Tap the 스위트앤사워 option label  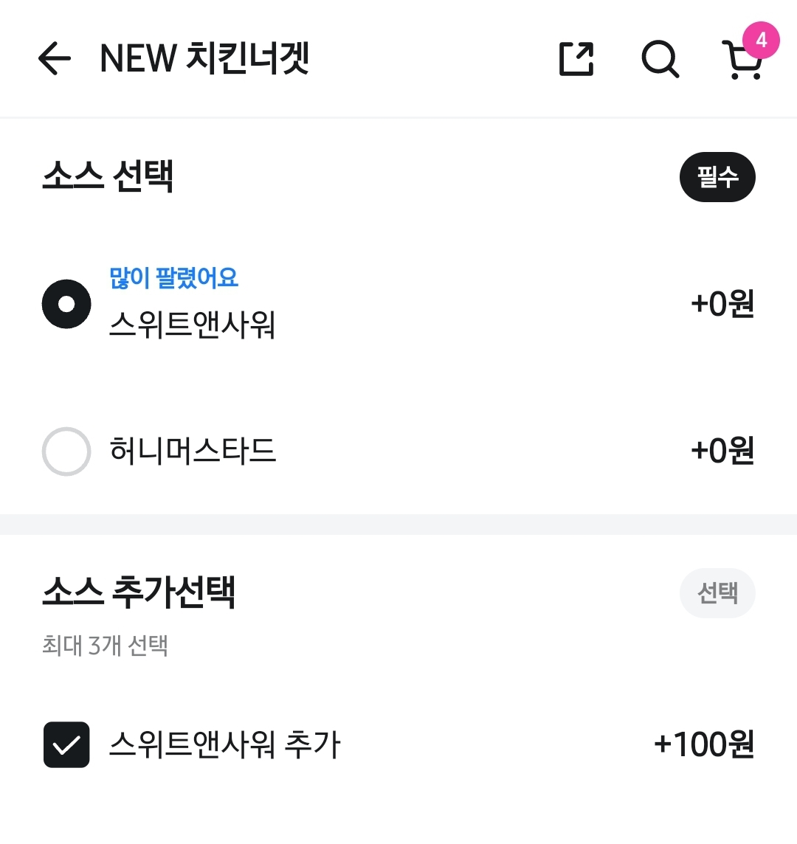pos(193,325)
